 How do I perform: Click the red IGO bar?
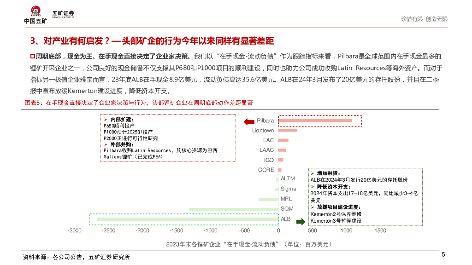pos(281,160)
